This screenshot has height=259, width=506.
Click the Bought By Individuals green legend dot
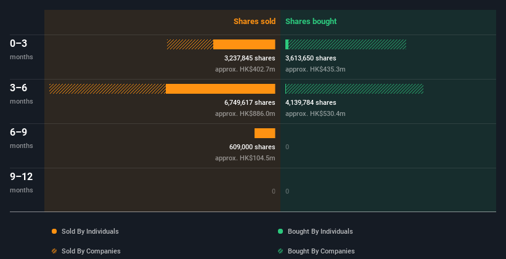(x=280, y=231)
